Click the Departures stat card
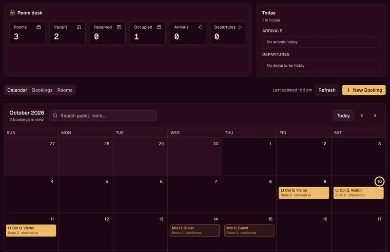390x252 pixels. (x=228, y=33)
